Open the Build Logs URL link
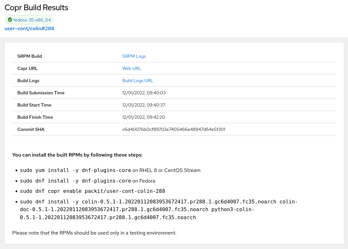 (138, 81)
